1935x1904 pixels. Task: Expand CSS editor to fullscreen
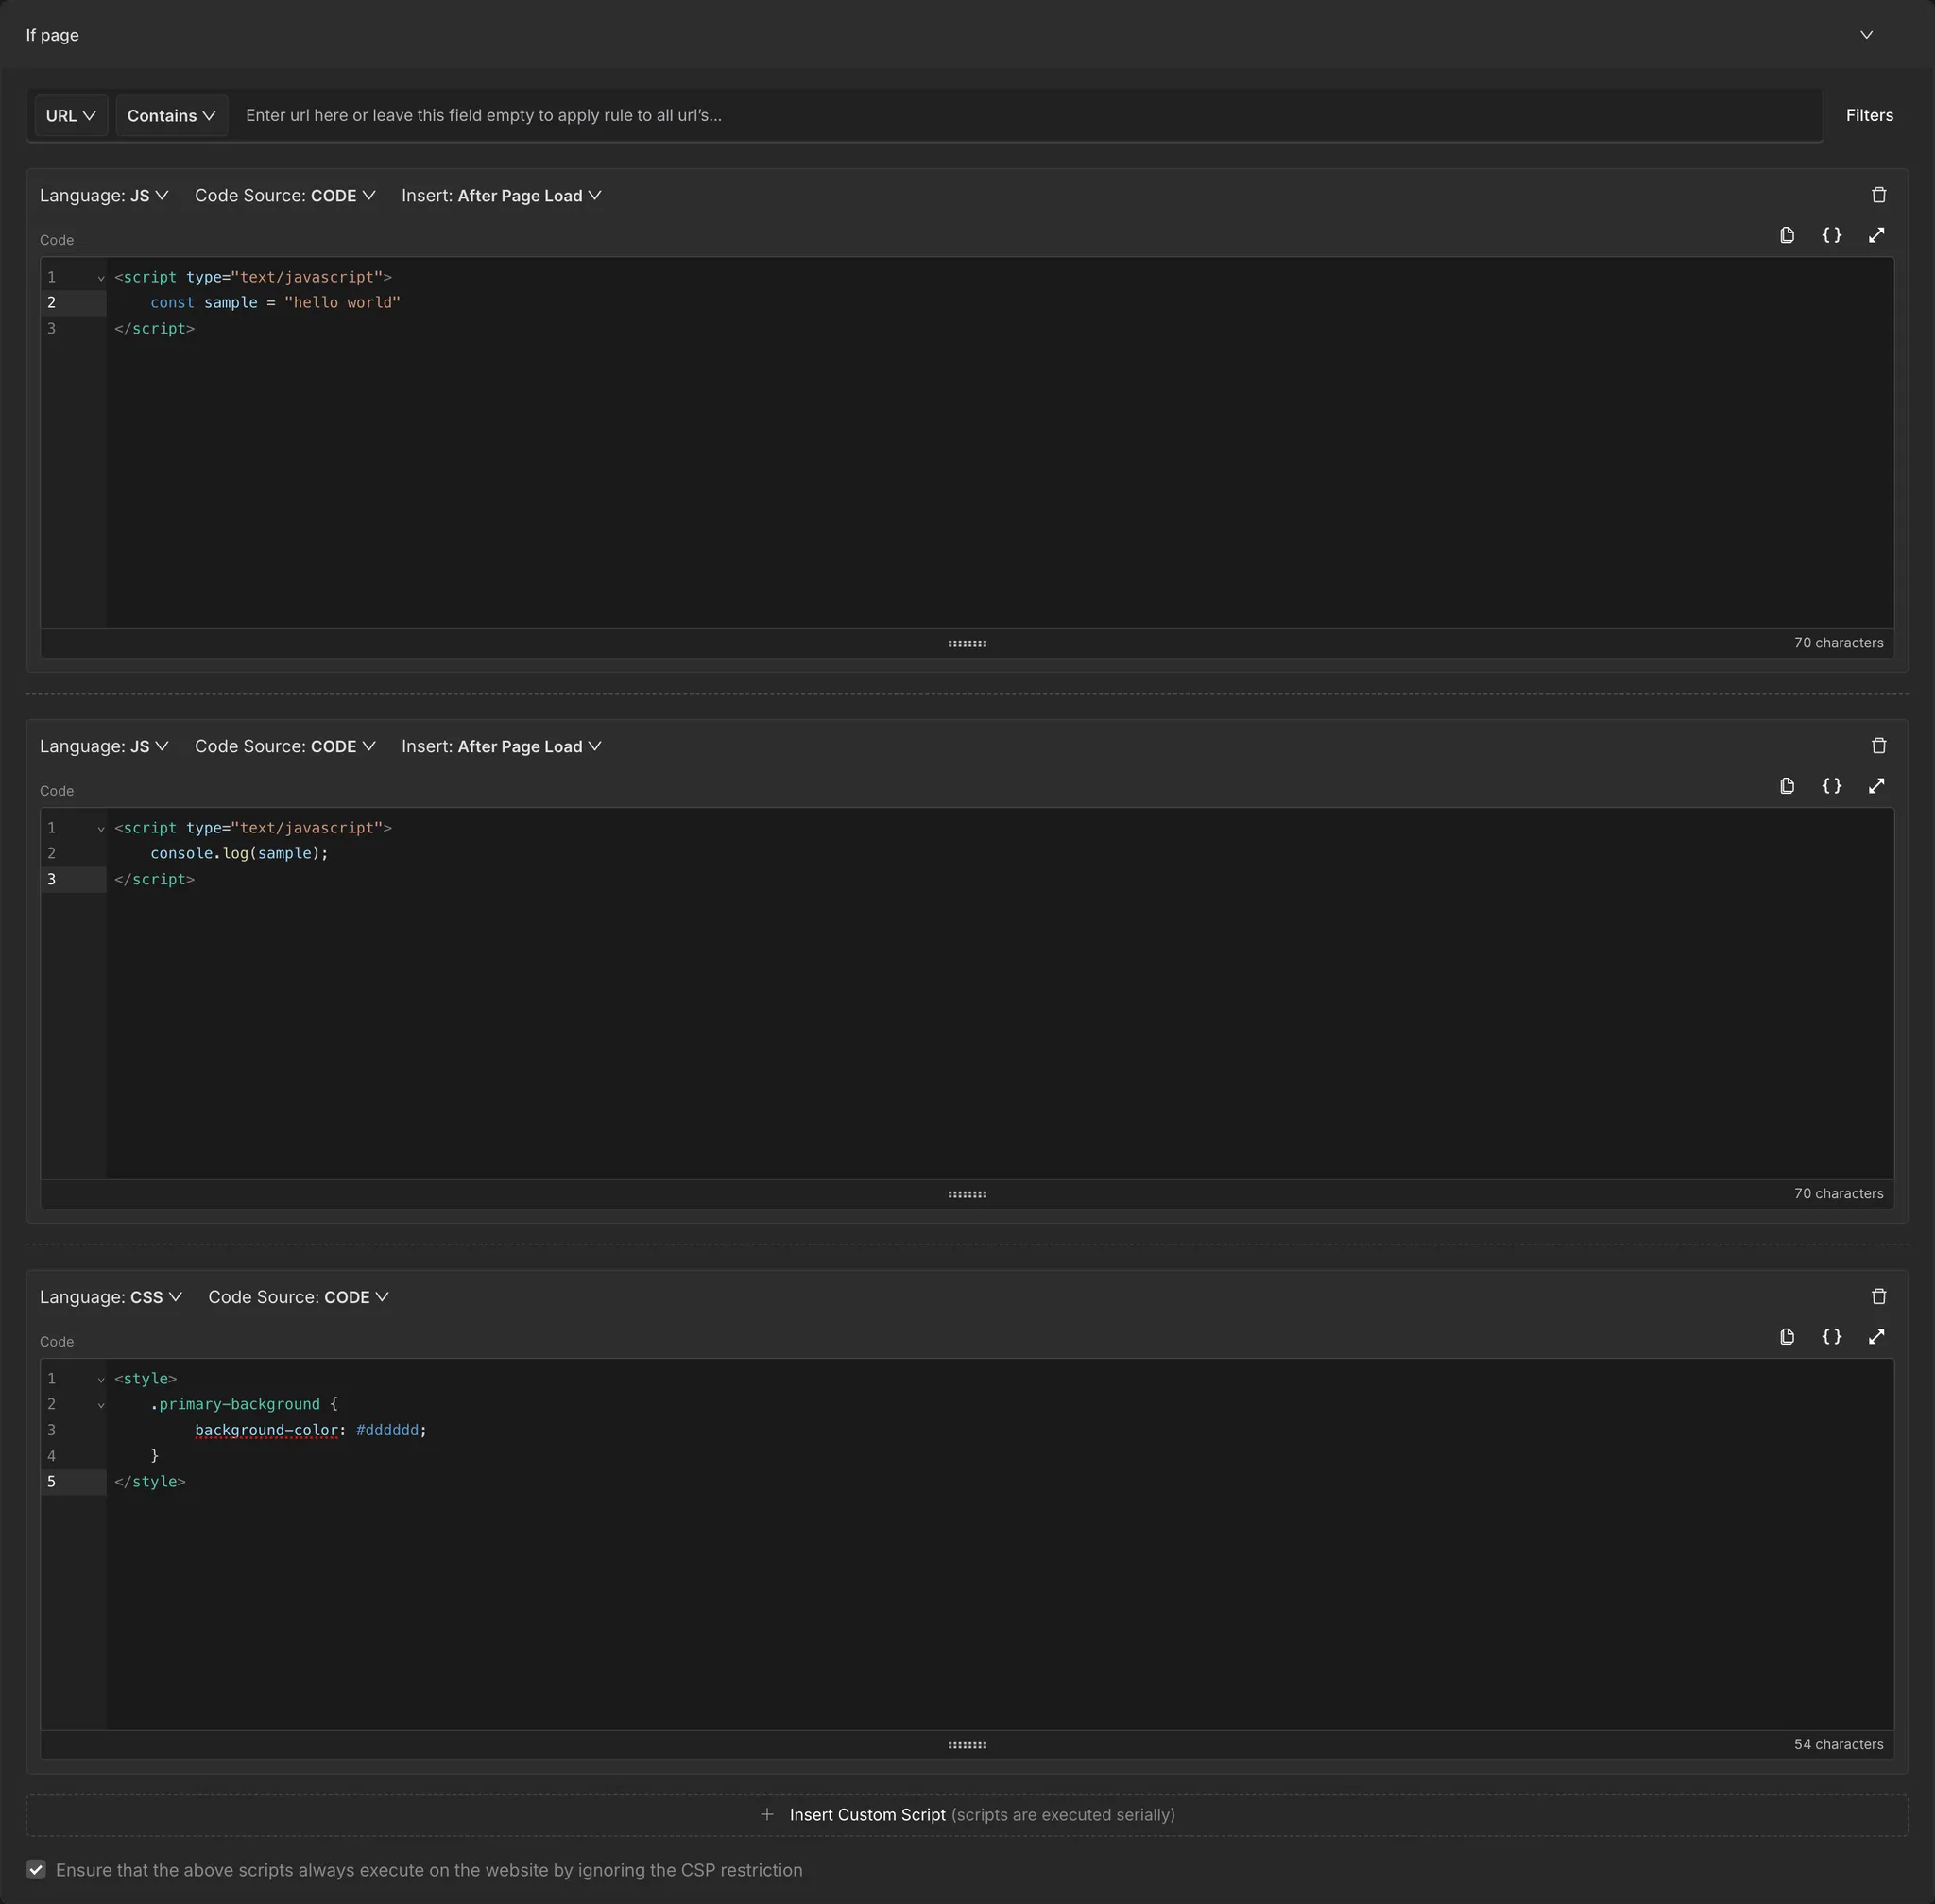click(1876, 1337)
